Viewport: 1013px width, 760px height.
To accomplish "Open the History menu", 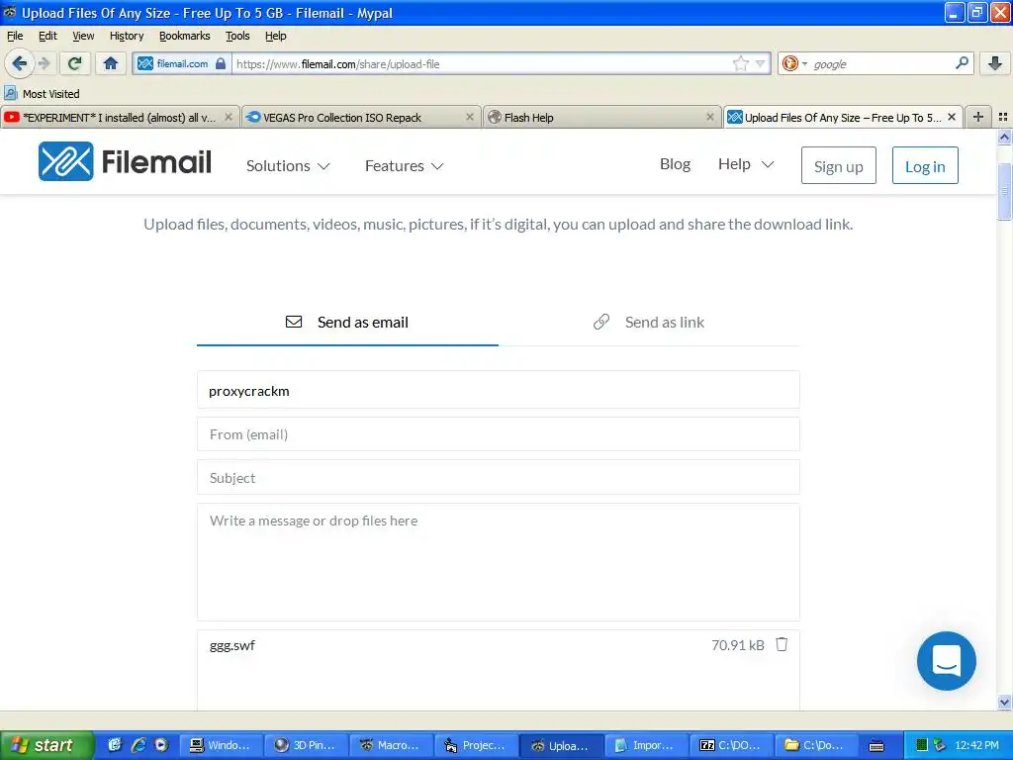I will (127, 36).
